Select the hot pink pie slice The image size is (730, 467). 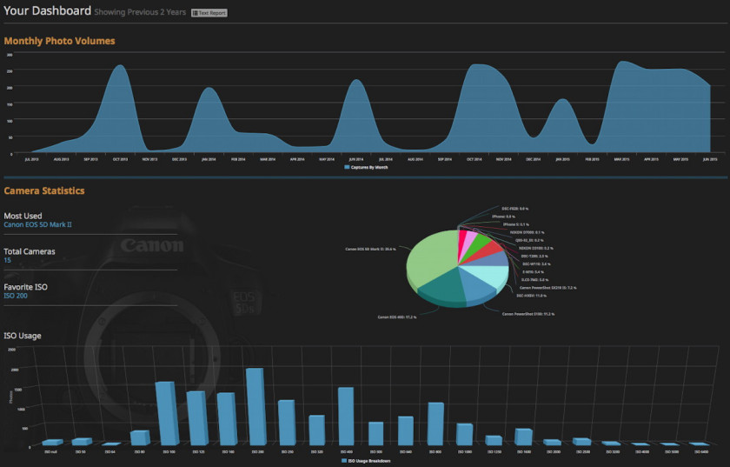point(461,238)
